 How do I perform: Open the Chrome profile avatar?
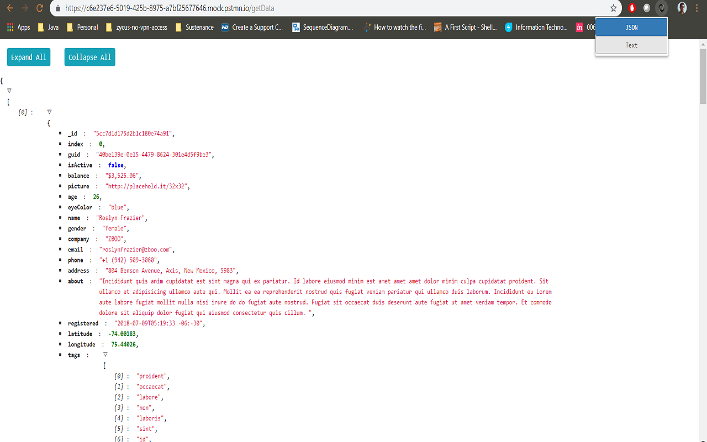click(682, 8)
